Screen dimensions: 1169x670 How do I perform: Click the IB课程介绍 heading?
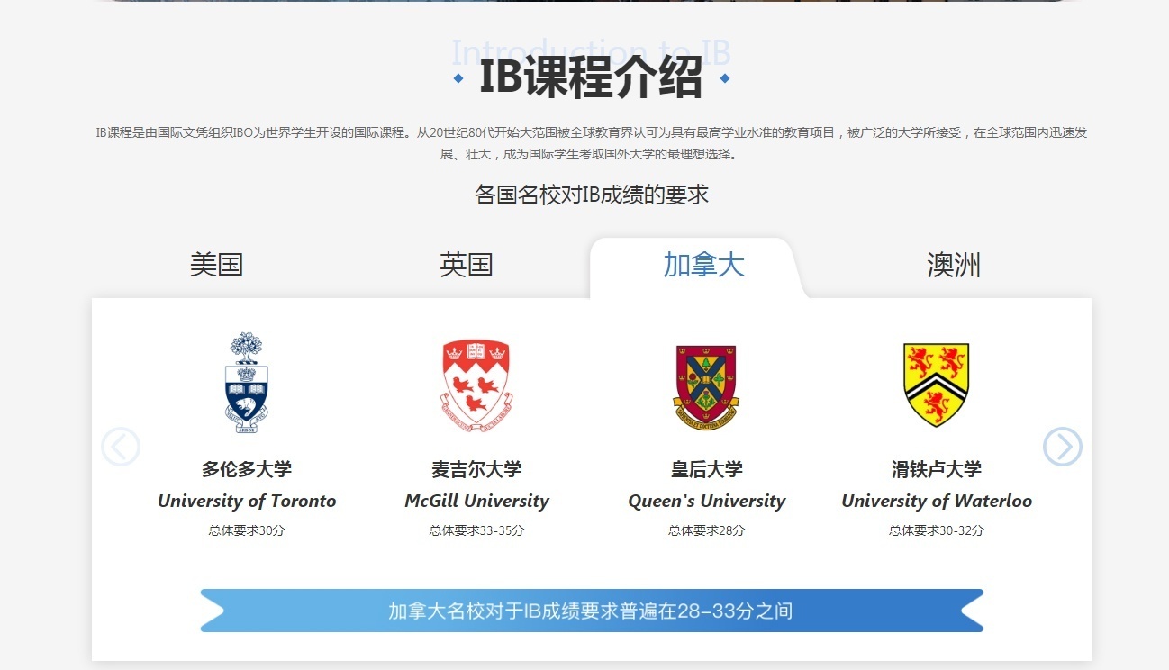[591, 77]
